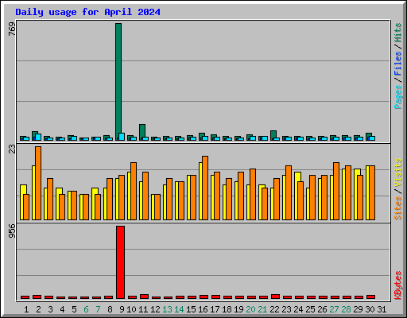
Task: Click day label '9' on the x-axis
Action: click(x=122, y=309)
